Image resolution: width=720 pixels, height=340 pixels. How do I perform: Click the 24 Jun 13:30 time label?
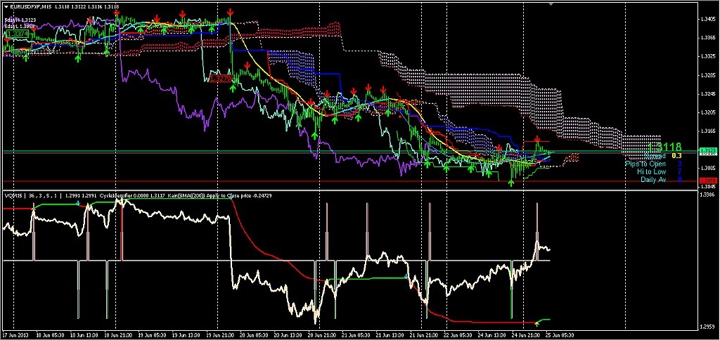(x=491, y=334)
